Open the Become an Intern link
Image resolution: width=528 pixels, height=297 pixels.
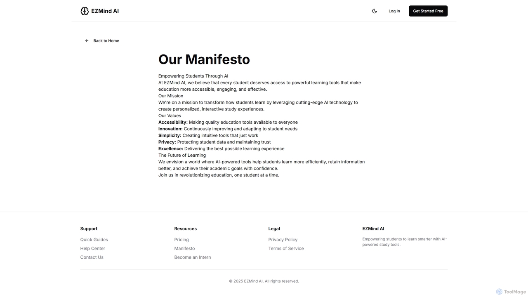[x=193, y=257]
